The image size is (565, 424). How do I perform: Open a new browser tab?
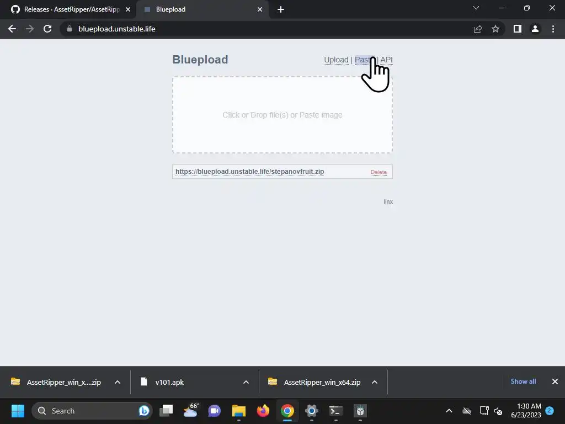tap(281, 9)
